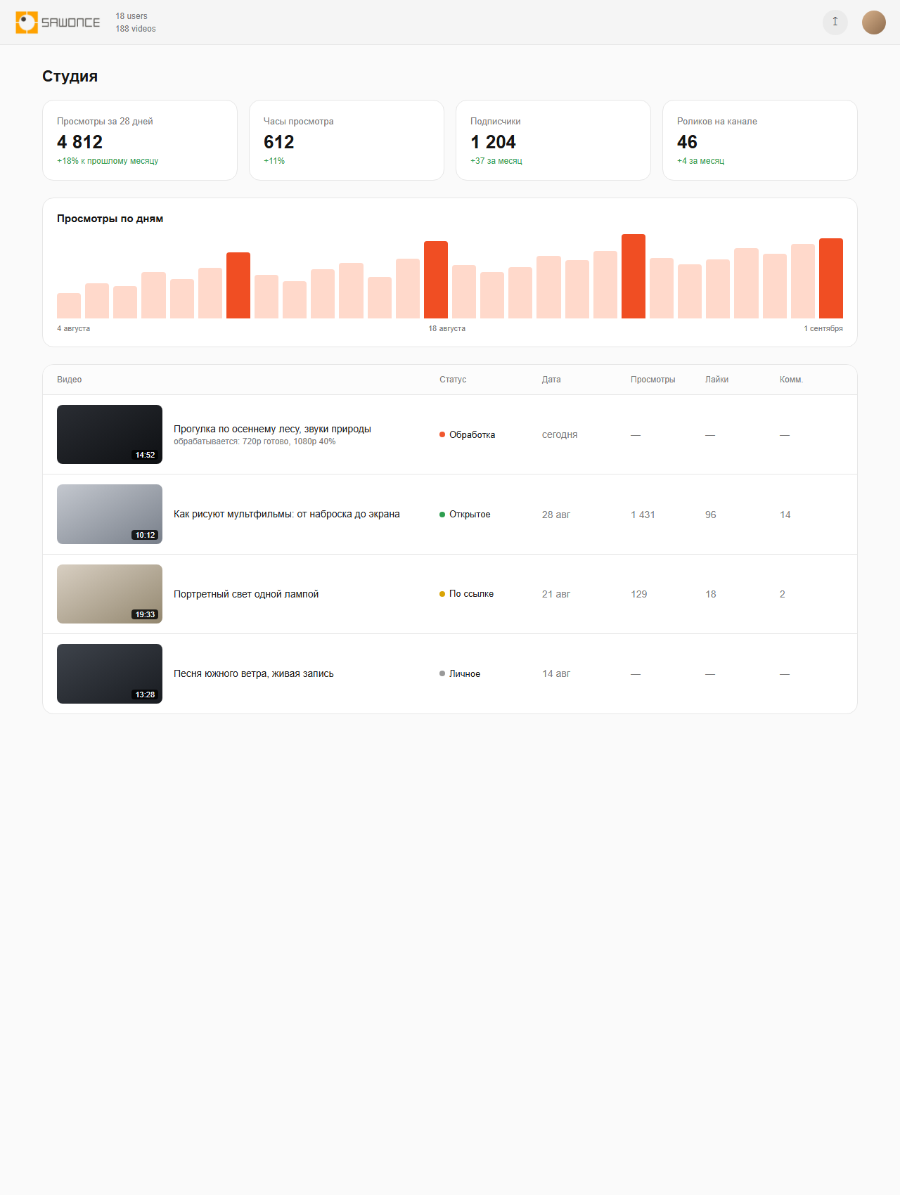Click the 'Дата' column header
The width and height of the screenshot is (900, 1195).
point(551,380)
